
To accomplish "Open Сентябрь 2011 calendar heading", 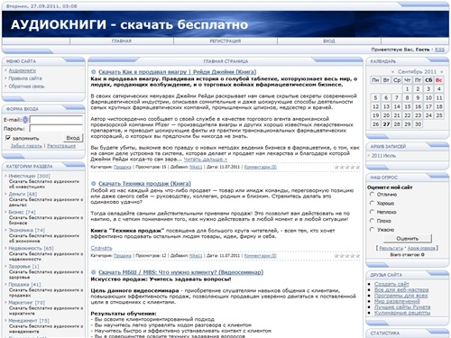I will click(417, 72).
